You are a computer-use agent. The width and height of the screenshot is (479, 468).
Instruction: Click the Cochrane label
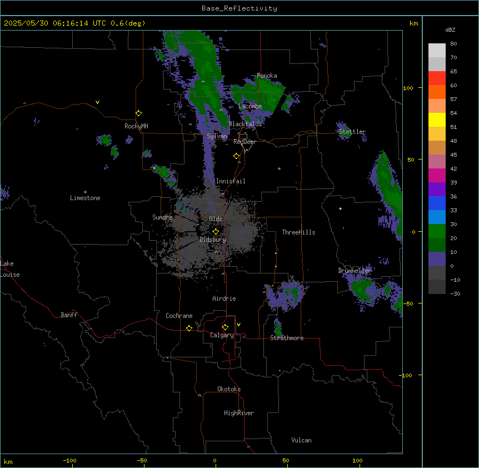pos(179,316)
